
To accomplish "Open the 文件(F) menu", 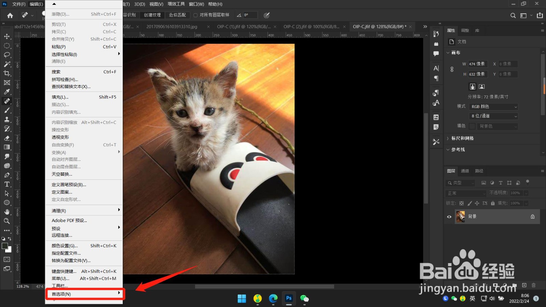I will click(19, 4).
